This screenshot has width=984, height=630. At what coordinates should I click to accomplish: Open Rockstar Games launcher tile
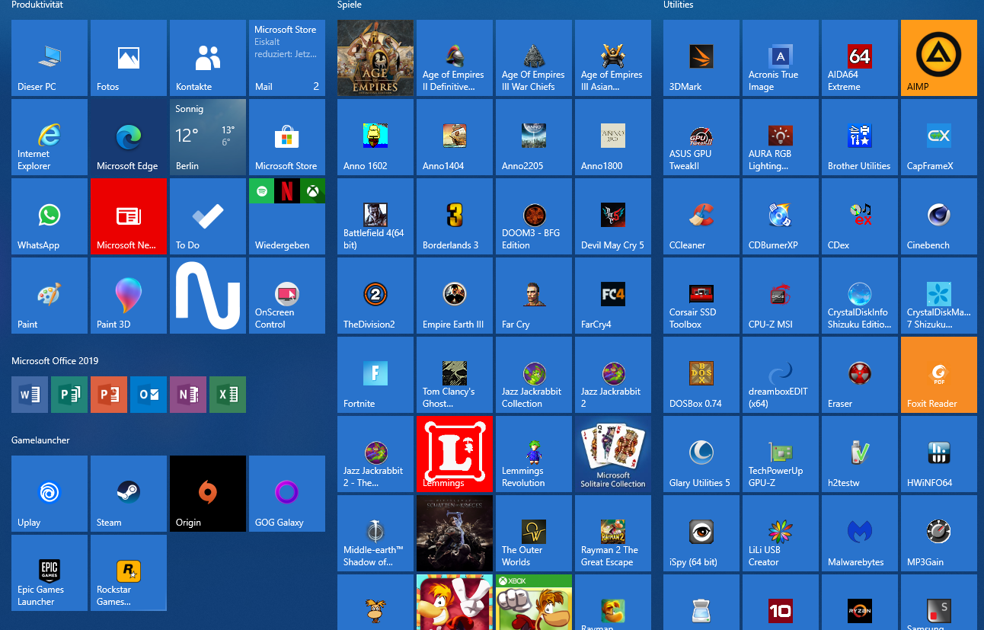[x=129, y=573]
